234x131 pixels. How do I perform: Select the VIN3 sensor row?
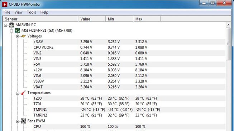point(129,59)
